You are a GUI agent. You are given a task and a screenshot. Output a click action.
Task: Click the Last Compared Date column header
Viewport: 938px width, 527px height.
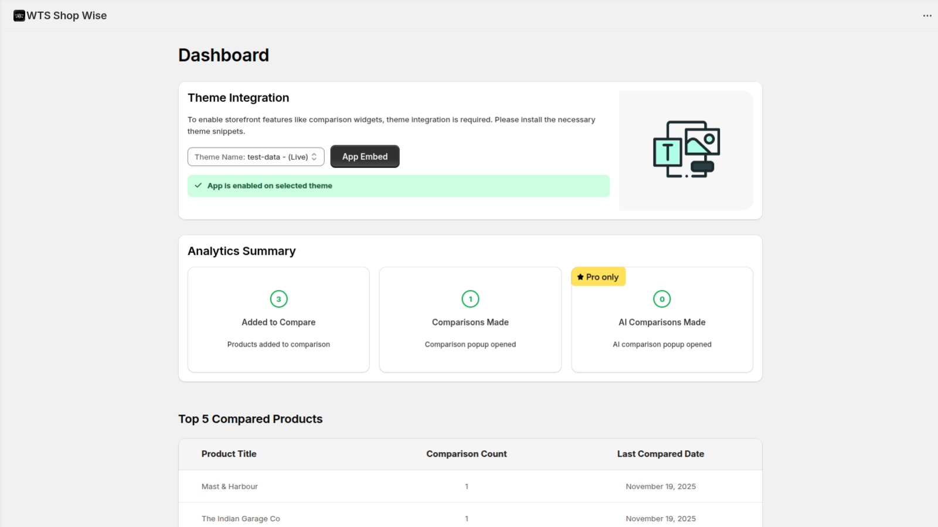coord(661,454)
